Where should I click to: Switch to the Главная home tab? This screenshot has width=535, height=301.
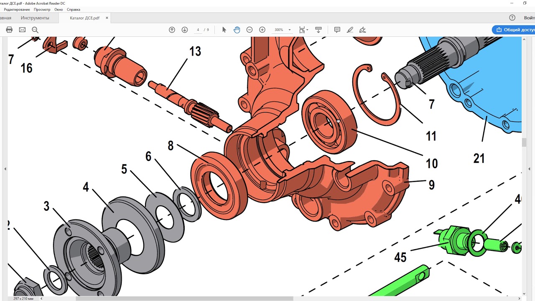point(5,18)
